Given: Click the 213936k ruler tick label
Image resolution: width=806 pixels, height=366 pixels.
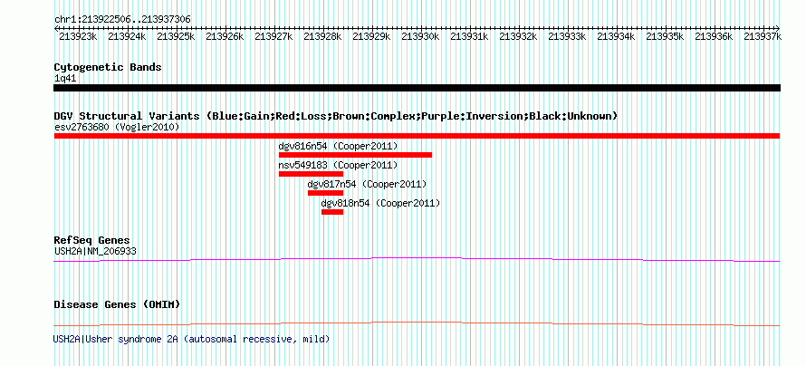Looking at the screenshot, I should [x=714, y=36].
